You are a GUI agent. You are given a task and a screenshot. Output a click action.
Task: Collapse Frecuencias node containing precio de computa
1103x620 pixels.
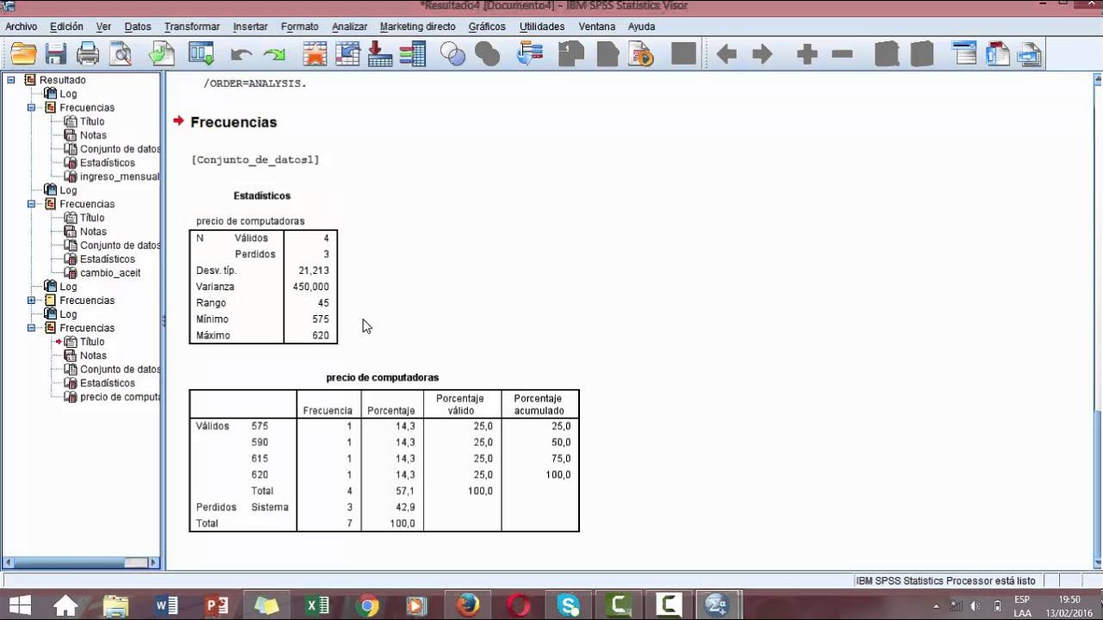[x=32, y=328]
